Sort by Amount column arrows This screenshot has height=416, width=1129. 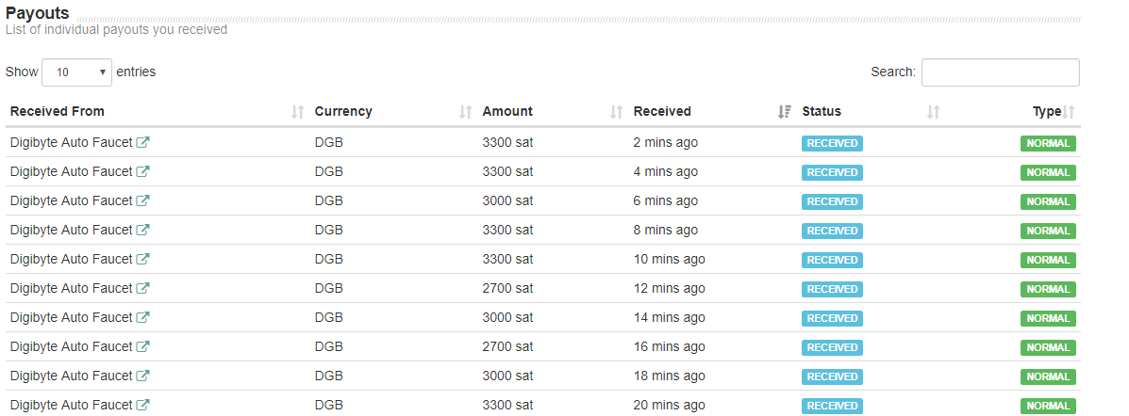pyautogui.click(x=616, y=112)
